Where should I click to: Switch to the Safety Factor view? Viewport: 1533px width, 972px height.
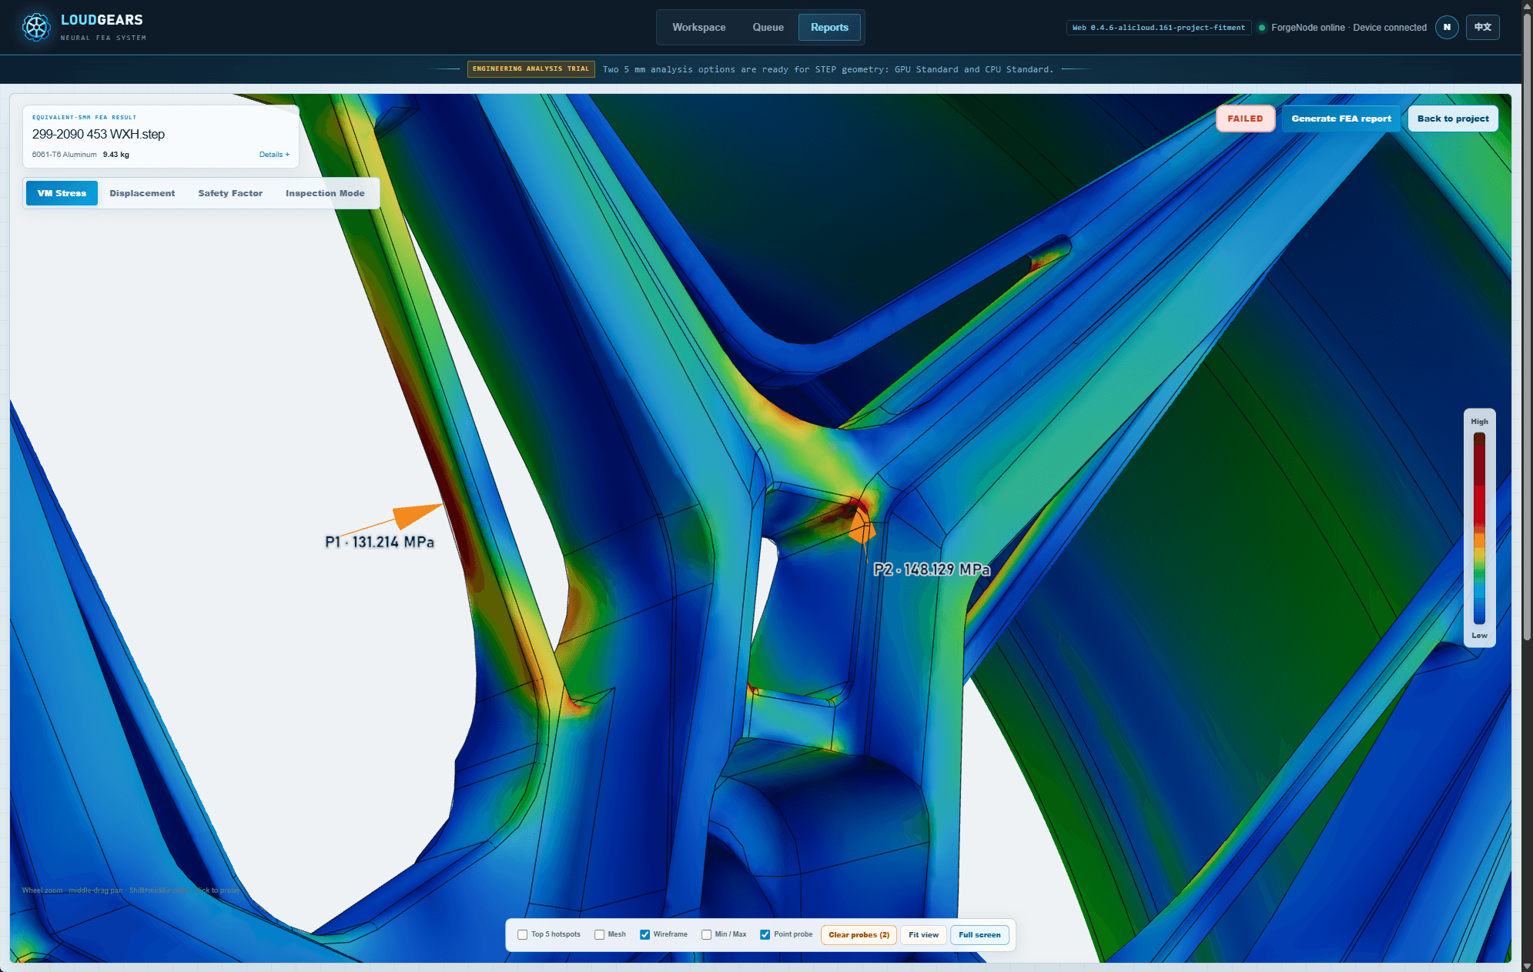click(x=230, y=193)
